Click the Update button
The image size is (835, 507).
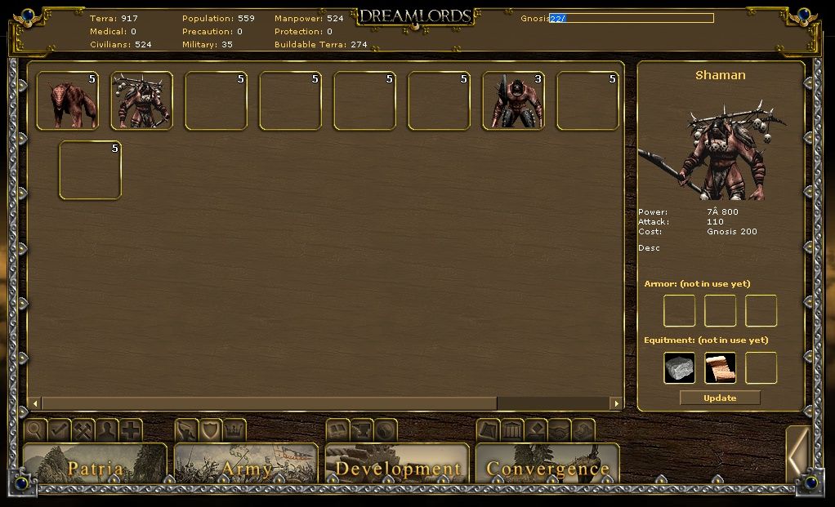[x=720, y=398]
